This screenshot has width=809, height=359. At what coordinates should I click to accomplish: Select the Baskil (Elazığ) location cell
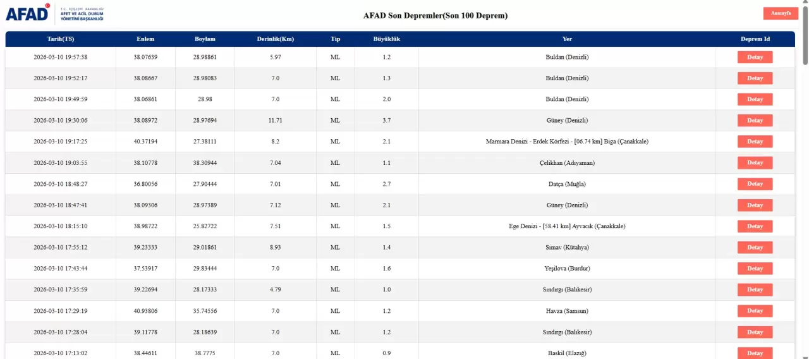point(567,353)
